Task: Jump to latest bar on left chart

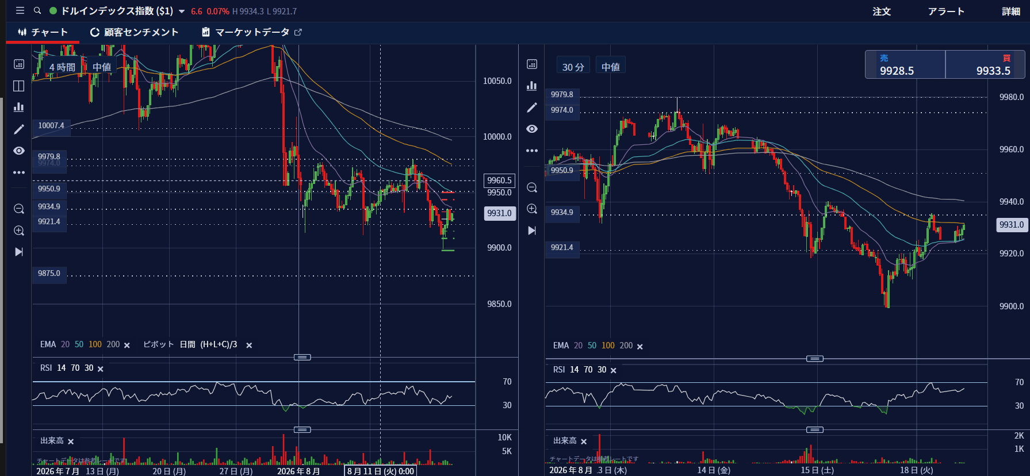Action: pos(19,252)
